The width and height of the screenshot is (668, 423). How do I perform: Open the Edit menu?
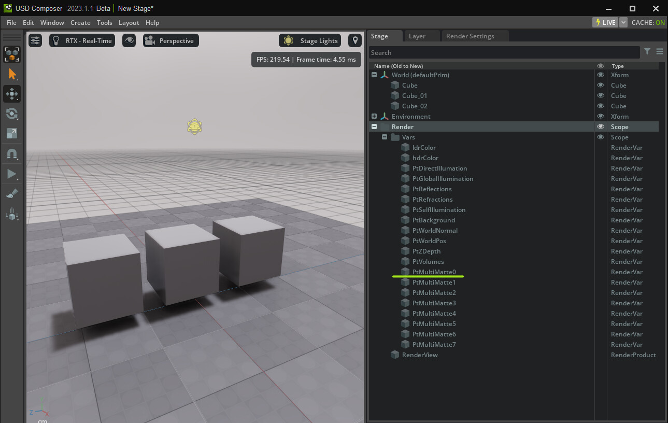click(x=29, y=22)
